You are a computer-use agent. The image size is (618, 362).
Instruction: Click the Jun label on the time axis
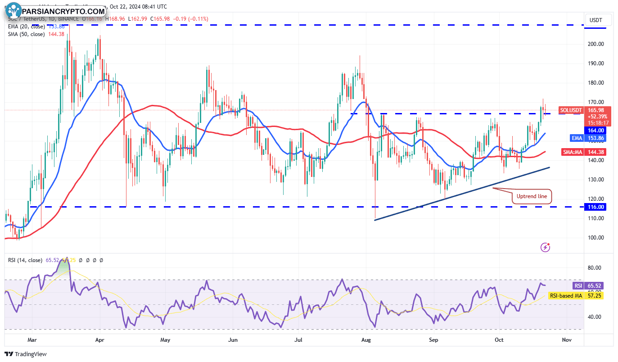[233, 340]
